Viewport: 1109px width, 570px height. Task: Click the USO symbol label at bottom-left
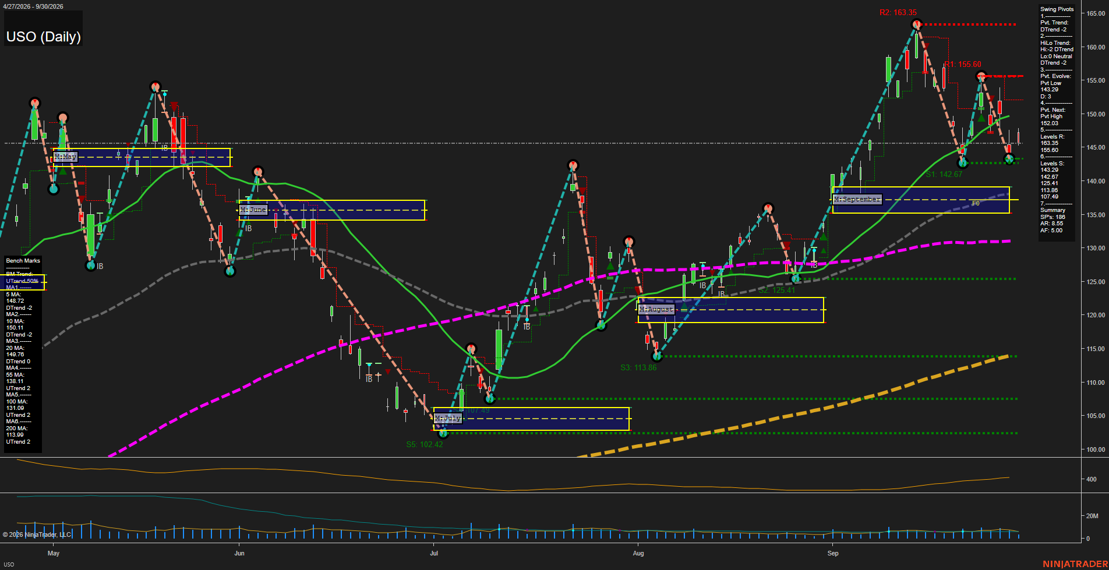[x=9, y=564]
